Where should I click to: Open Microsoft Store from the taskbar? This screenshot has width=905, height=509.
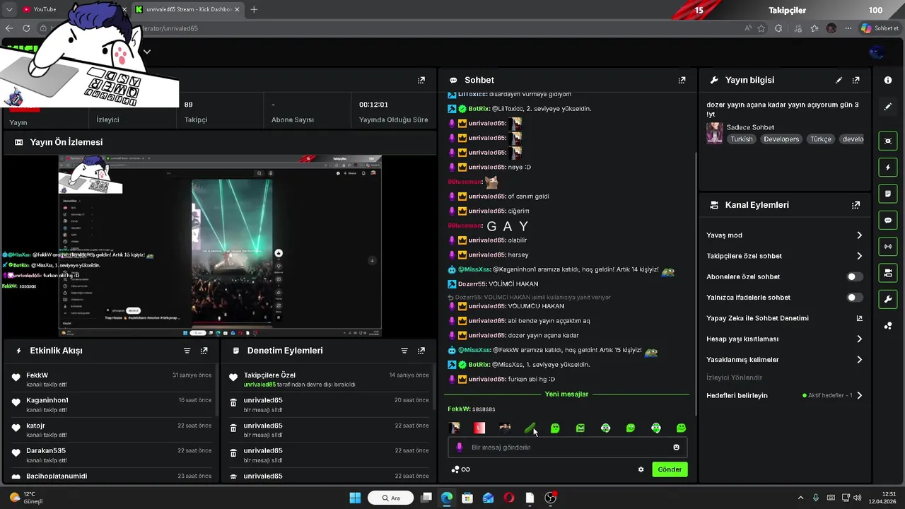tap(467, 498)
